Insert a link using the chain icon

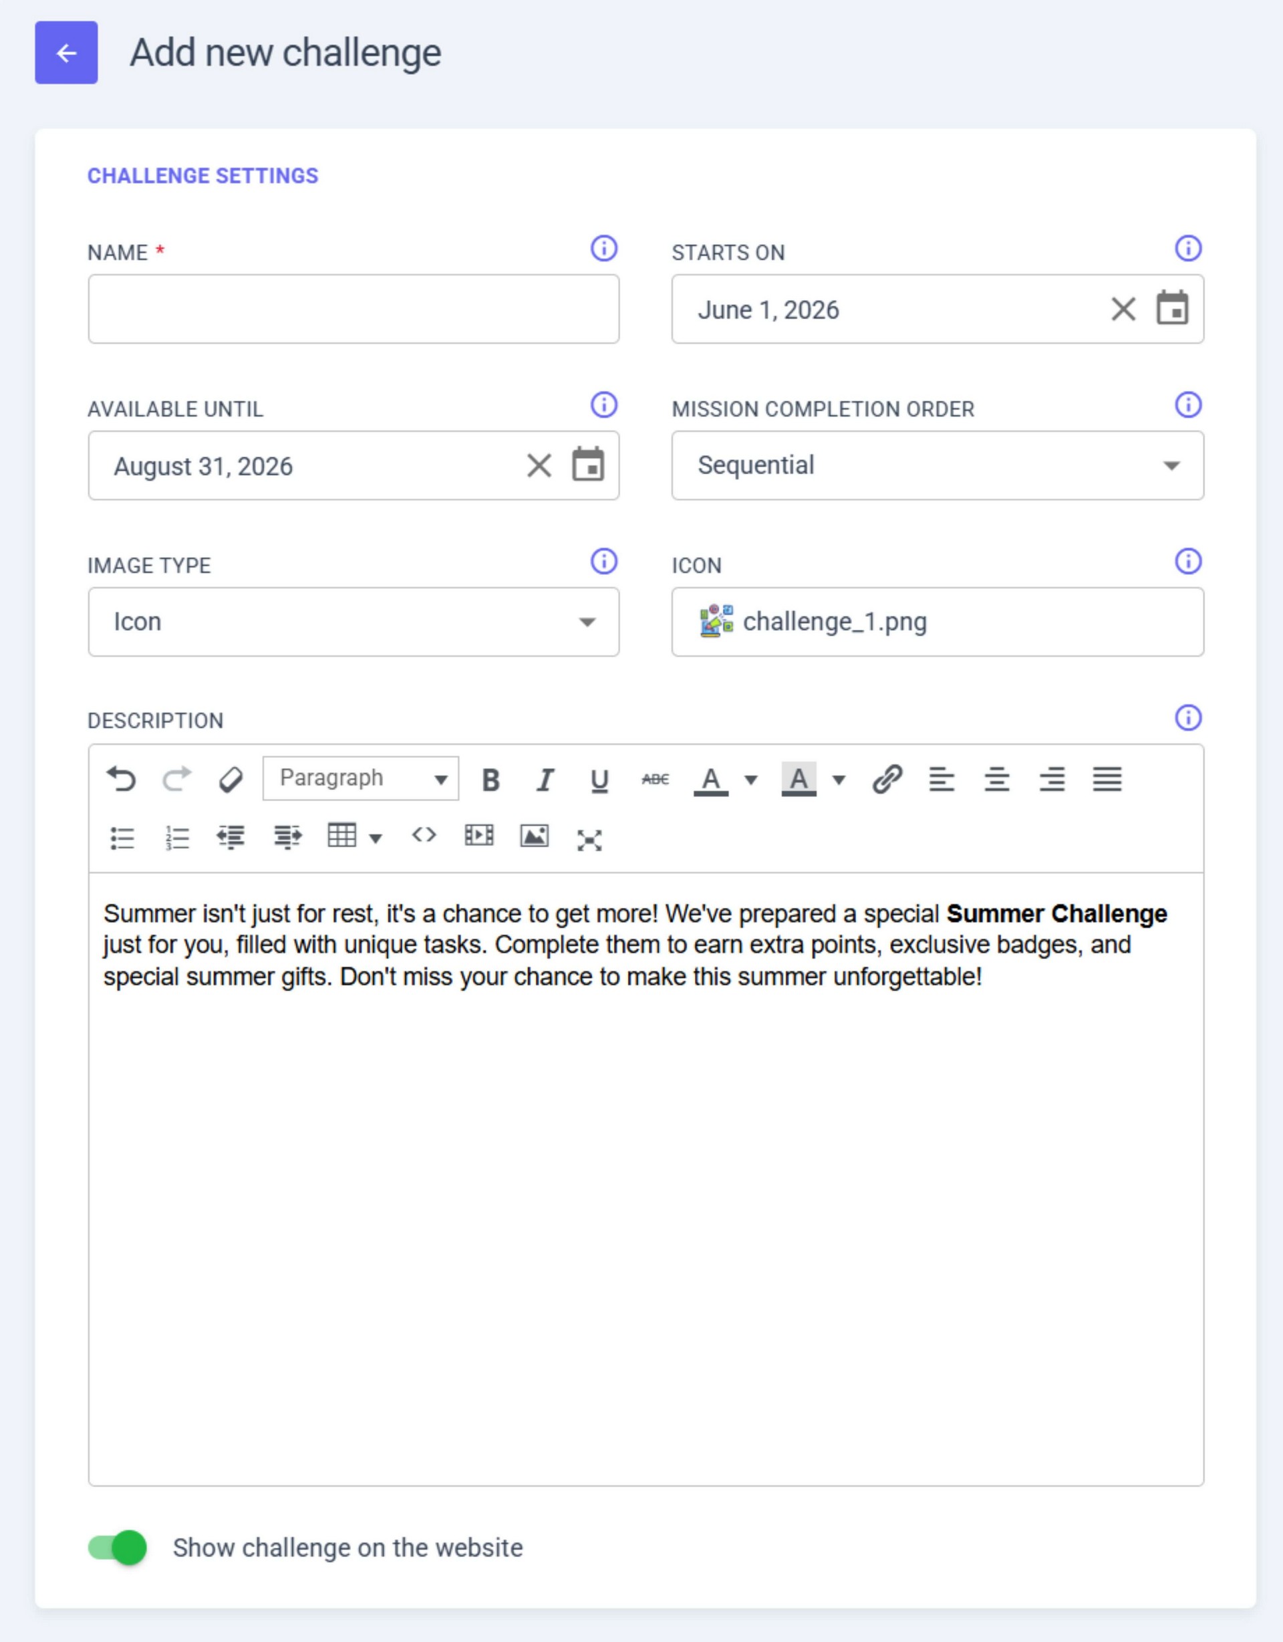(887, 779)
